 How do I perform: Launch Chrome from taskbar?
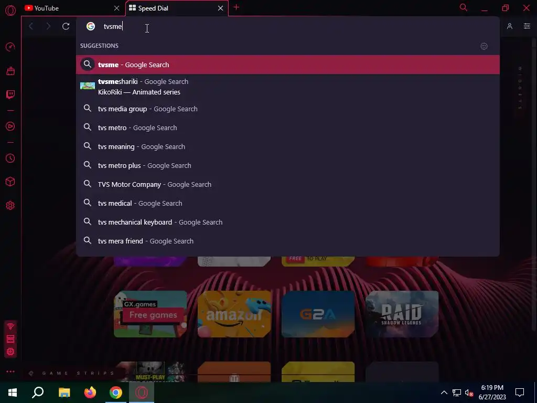(x=116, y=393)
